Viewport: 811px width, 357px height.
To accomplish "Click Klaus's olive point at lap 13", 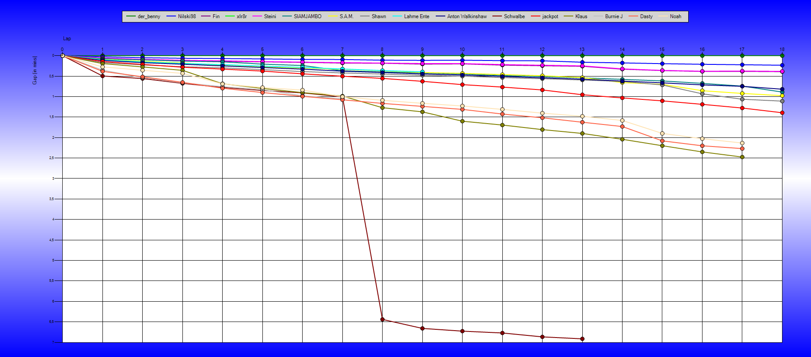I will pyautogui.click(x=582, y=134).
